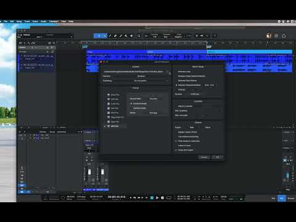This screenshot has height=222, width=296.
Task: Select the Constant Bitrate option
Action: tap(139, 104)
